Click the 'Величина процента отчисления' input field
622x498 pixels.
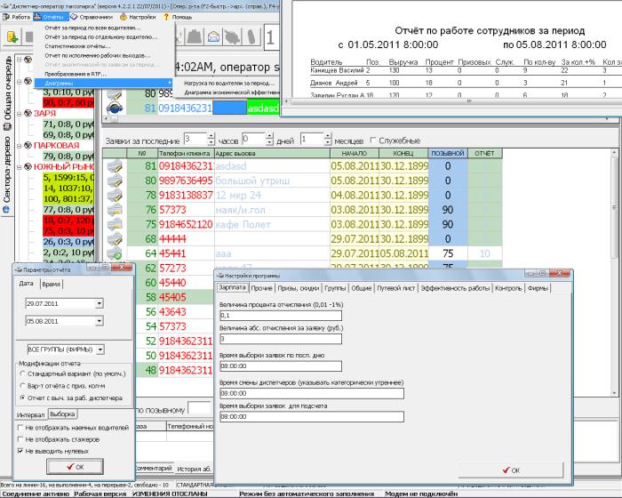point(279,316)
